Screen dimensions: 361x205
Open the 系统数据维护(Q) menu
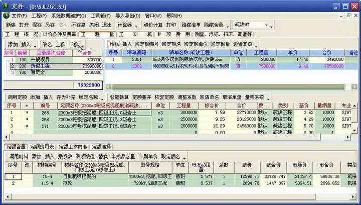(x=69, y=16)
